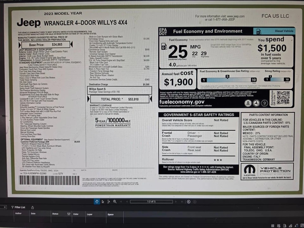The width and height of the screenshot is (304, 228).
Task: Activate the Zoom magnifier tool
Action: 115,202
